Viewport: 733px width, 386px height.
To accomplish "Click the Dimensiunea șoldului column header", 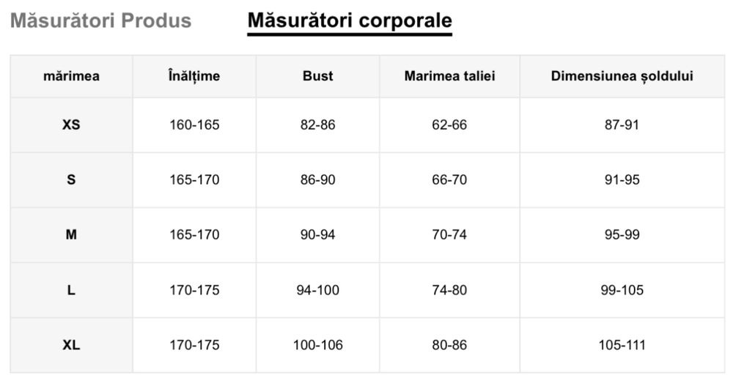I will (x=622, y=75).
